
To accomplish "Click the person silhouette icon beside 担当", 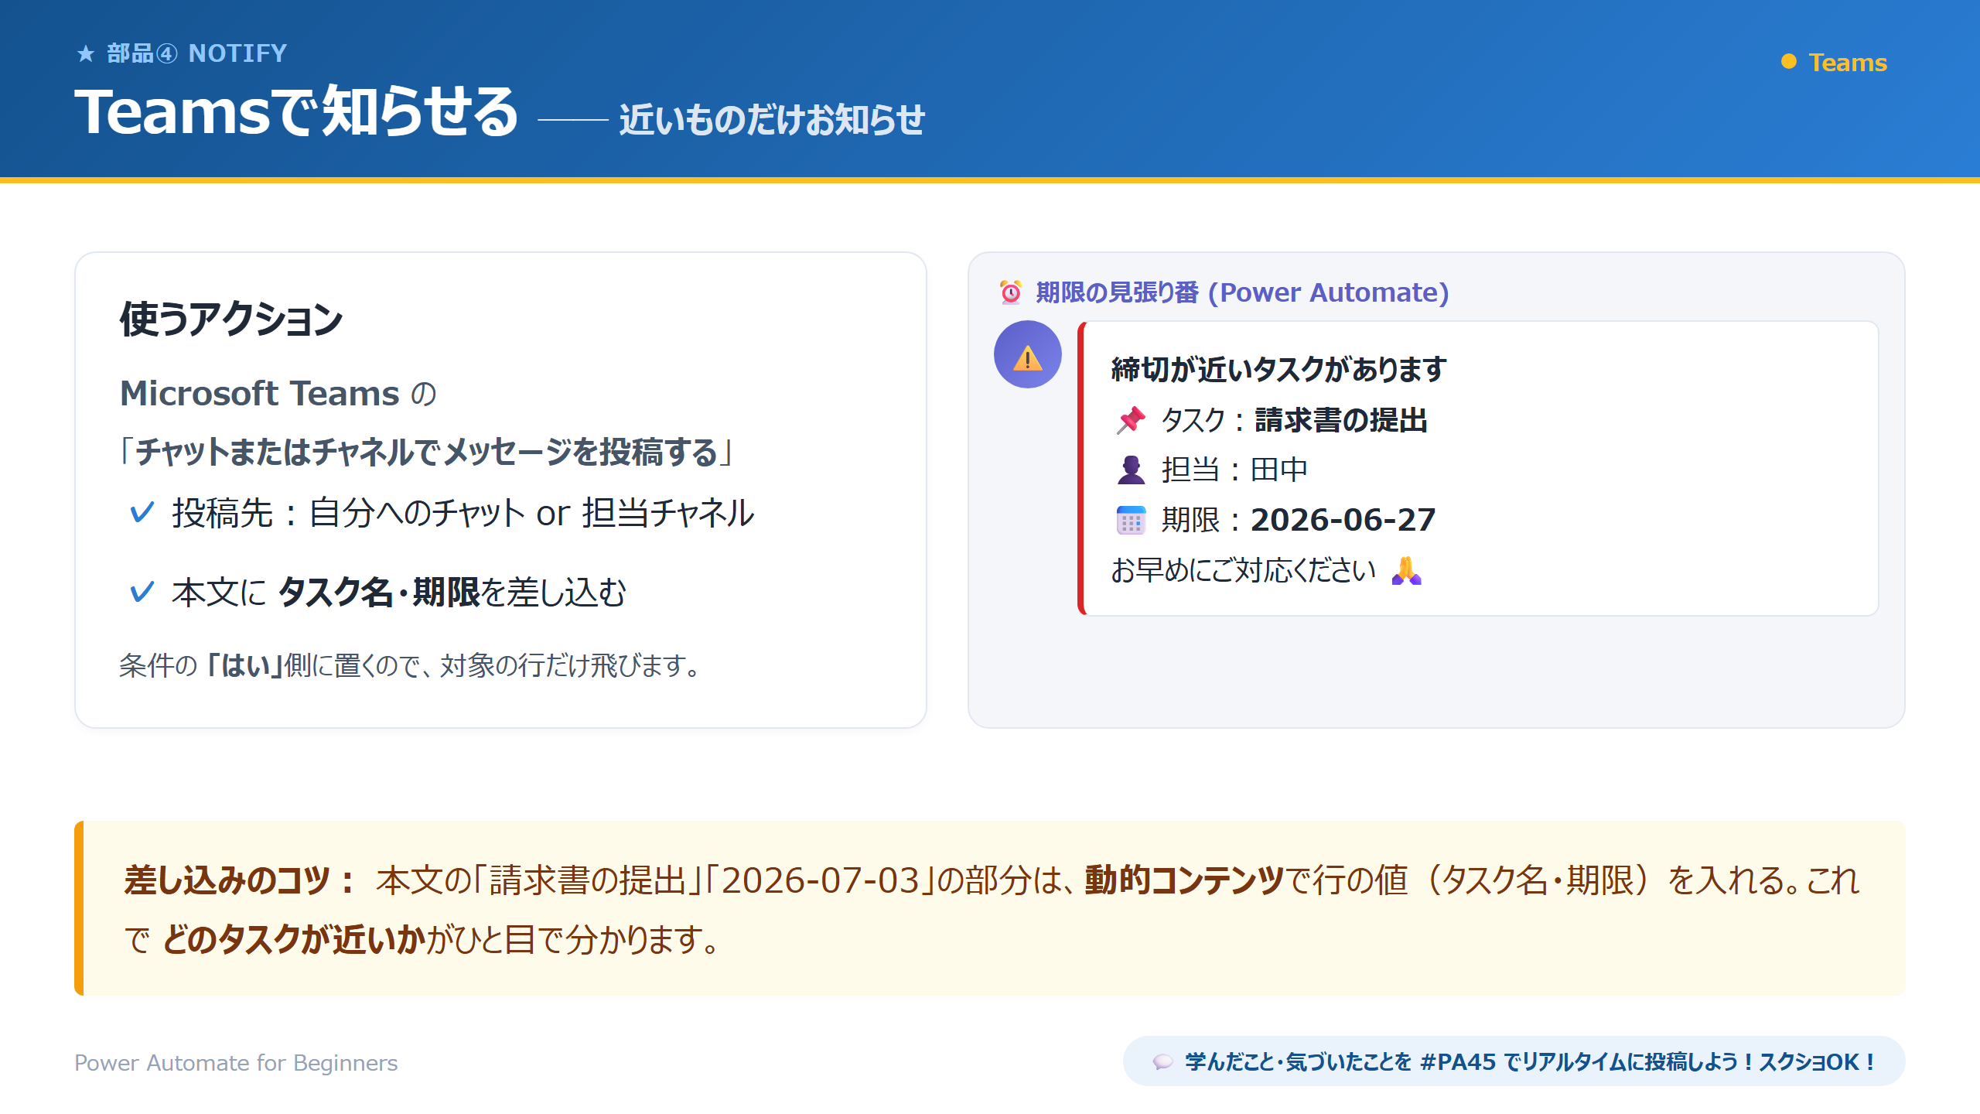I will coord(1131,470).
